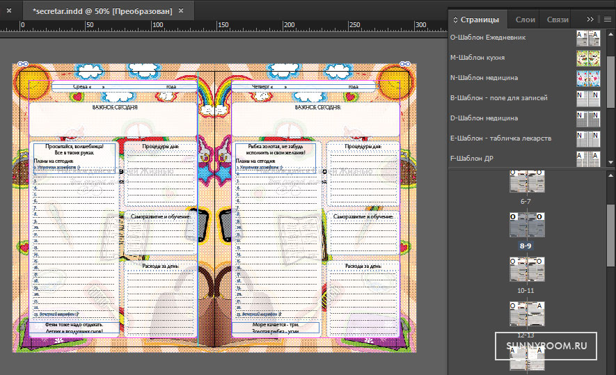Select right page Процедуры дня frame

pos(363,174)
